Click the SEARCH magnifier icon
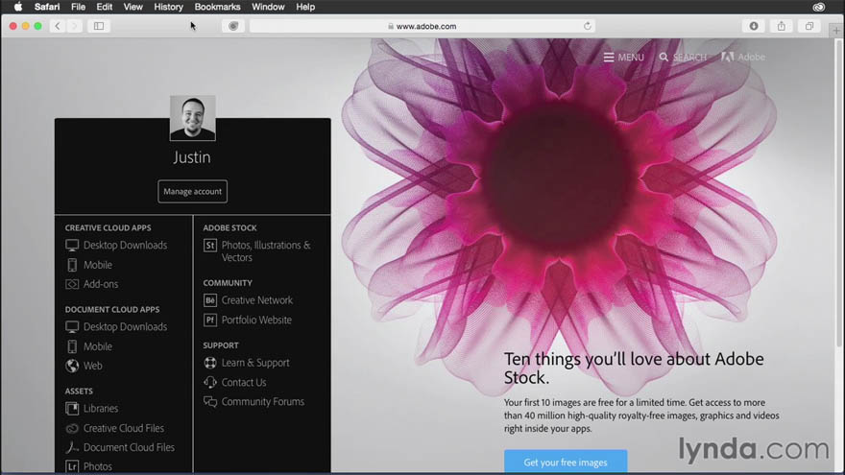This screenshot has height=475, width=845. [664, 57]
